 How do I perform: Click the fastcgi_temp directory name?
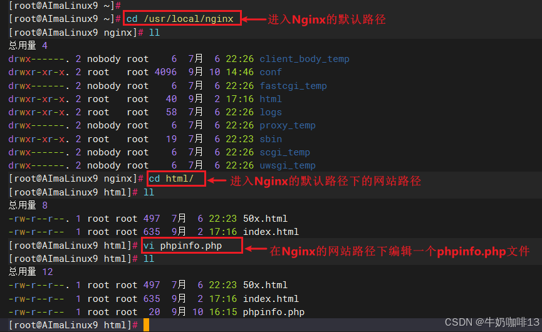(x=293, y=86)
